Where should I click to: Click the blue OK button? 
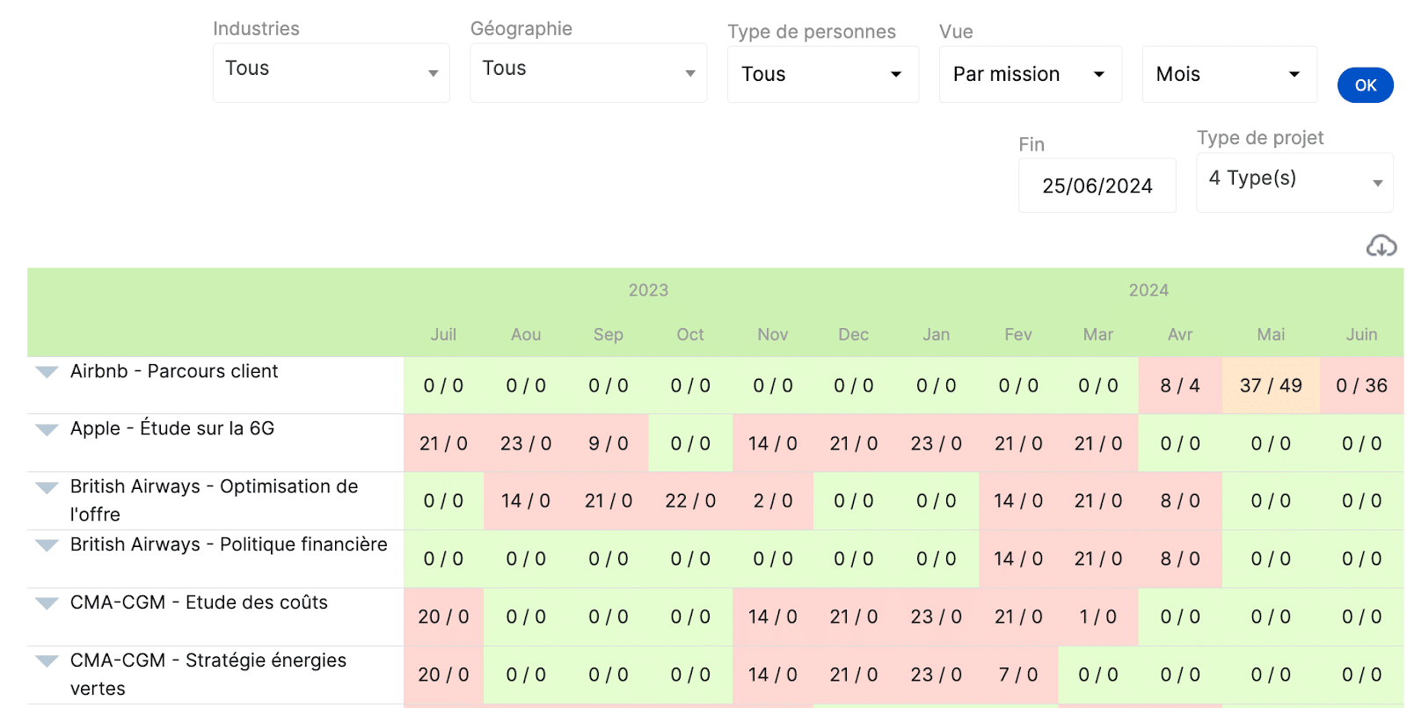tap(1366, 85)
